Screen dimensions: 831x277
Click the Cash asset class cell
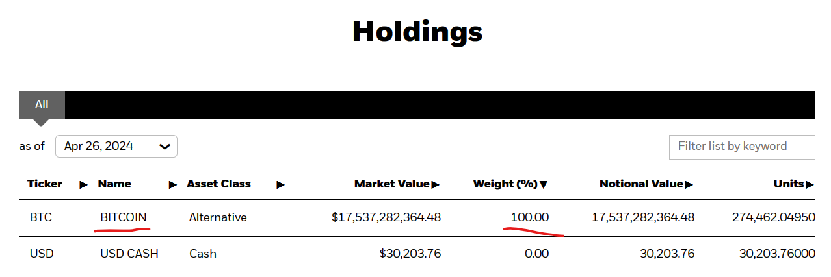click(203, 253)
